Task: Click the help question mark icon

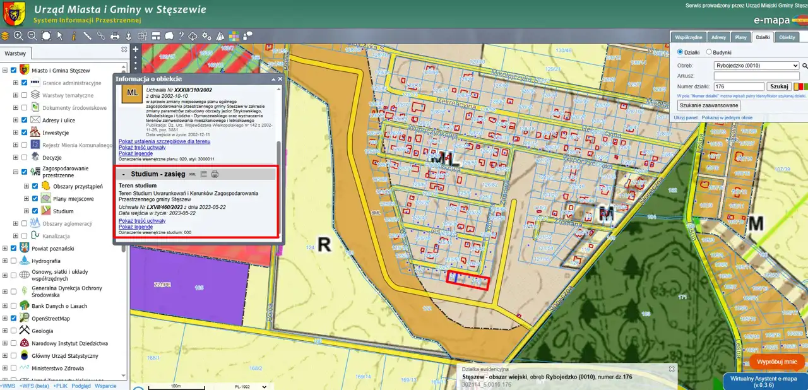Action: click(181, 36)
